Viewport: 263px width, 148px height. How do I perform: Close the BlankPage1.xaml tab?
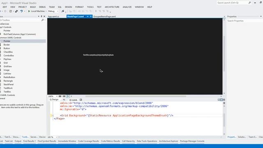(x=91, y=16)
